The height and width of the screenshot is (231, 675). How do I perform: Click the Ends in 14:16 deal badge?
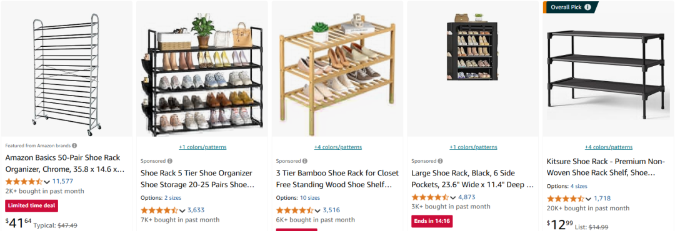[432, 221]
